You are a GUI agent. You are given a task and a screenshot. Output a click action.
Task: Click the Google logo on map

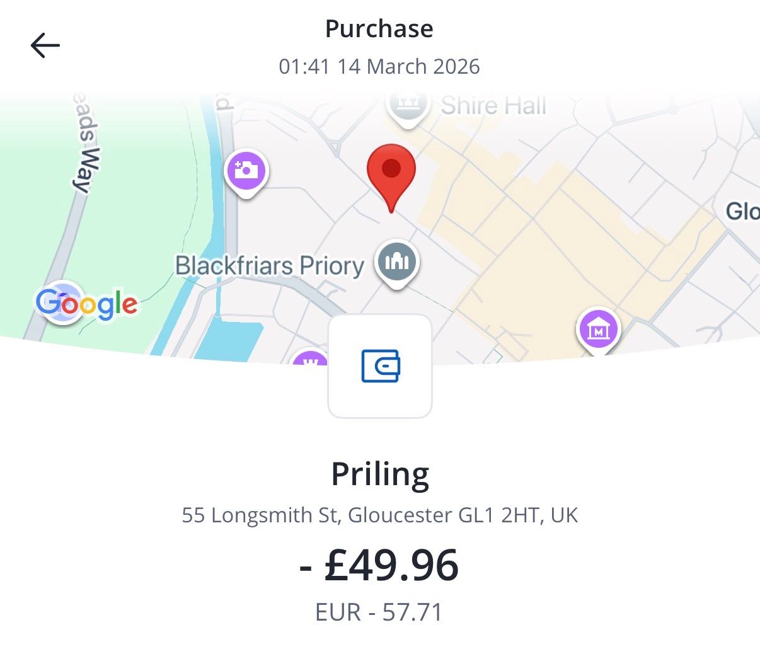pos(86,304)
